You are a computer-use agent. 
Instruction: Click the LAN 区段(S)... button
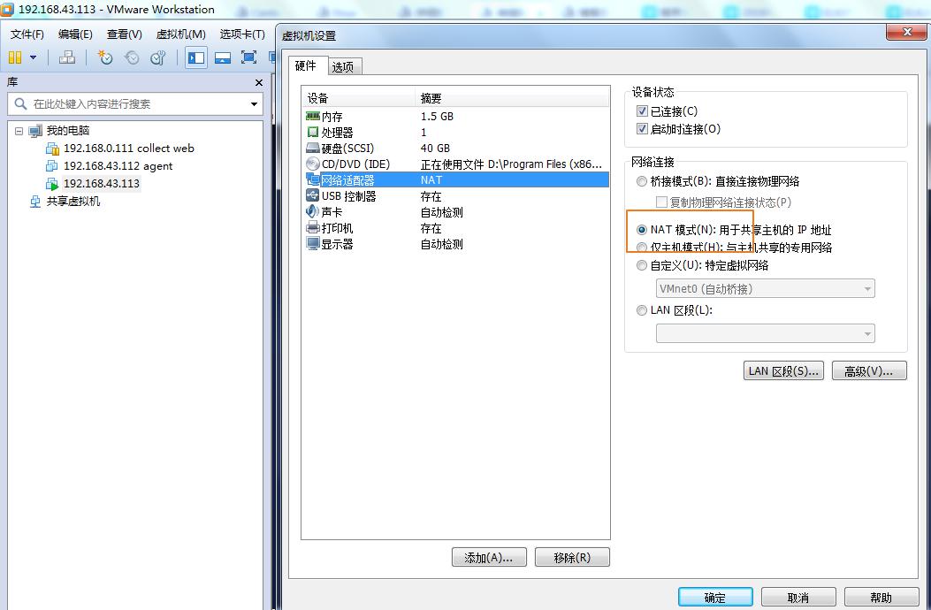point(783,370)
